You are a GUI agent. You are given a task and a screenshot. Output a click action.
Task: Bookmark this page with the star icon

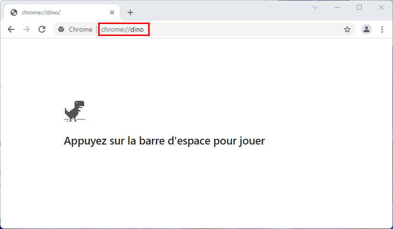pyautogui.click(x=347, y=30)
